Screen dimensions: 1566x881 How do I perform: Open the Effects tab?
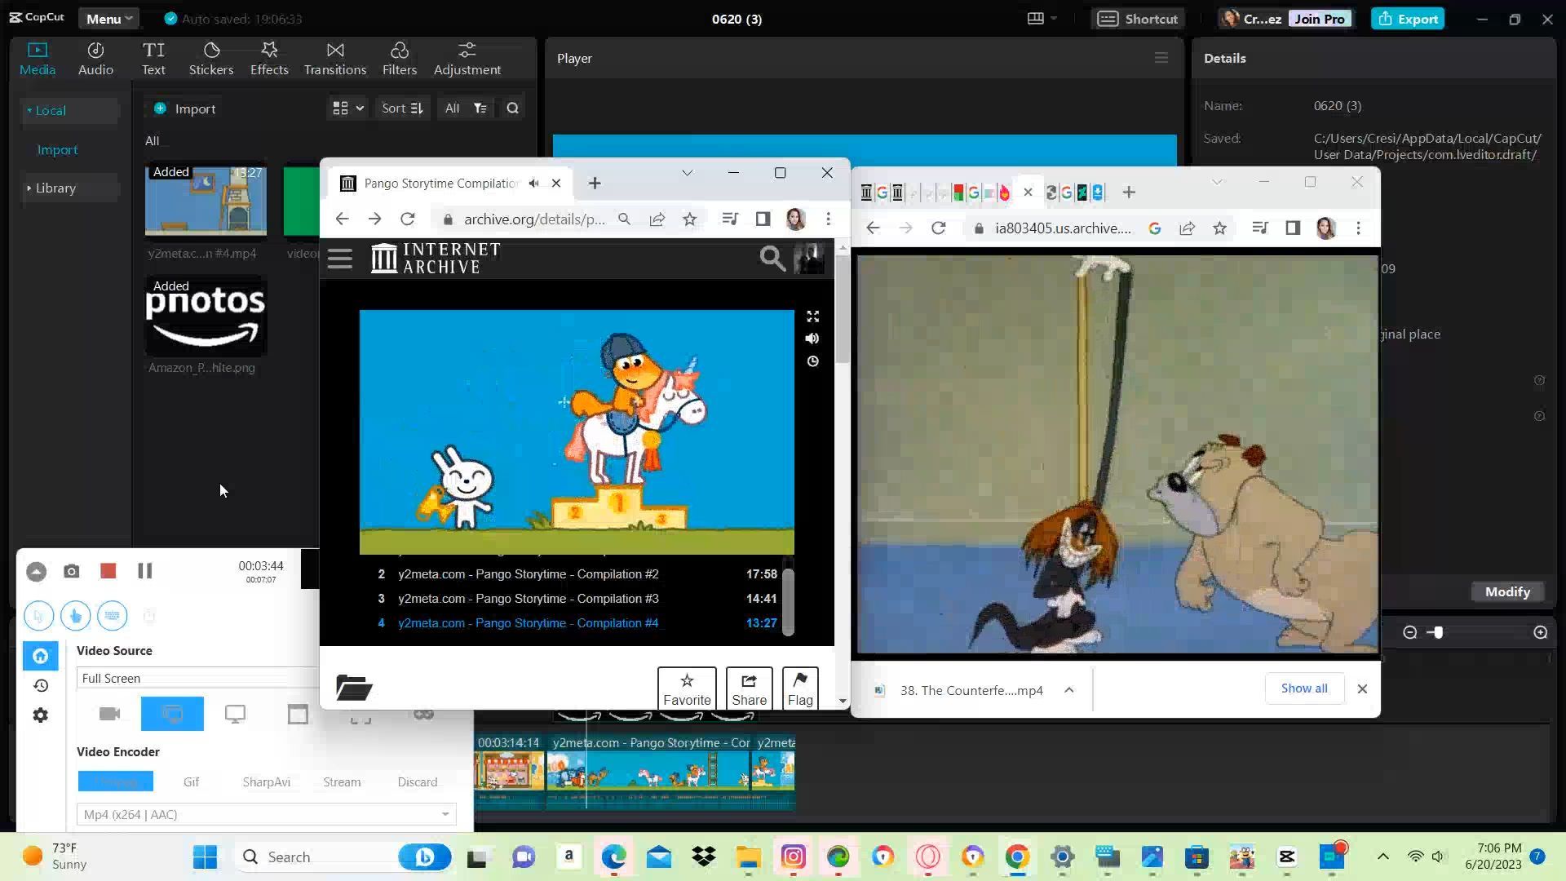click(x=269, y=59)
